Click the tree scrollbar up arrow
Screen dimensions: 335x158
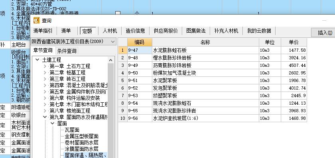(111, 60)
